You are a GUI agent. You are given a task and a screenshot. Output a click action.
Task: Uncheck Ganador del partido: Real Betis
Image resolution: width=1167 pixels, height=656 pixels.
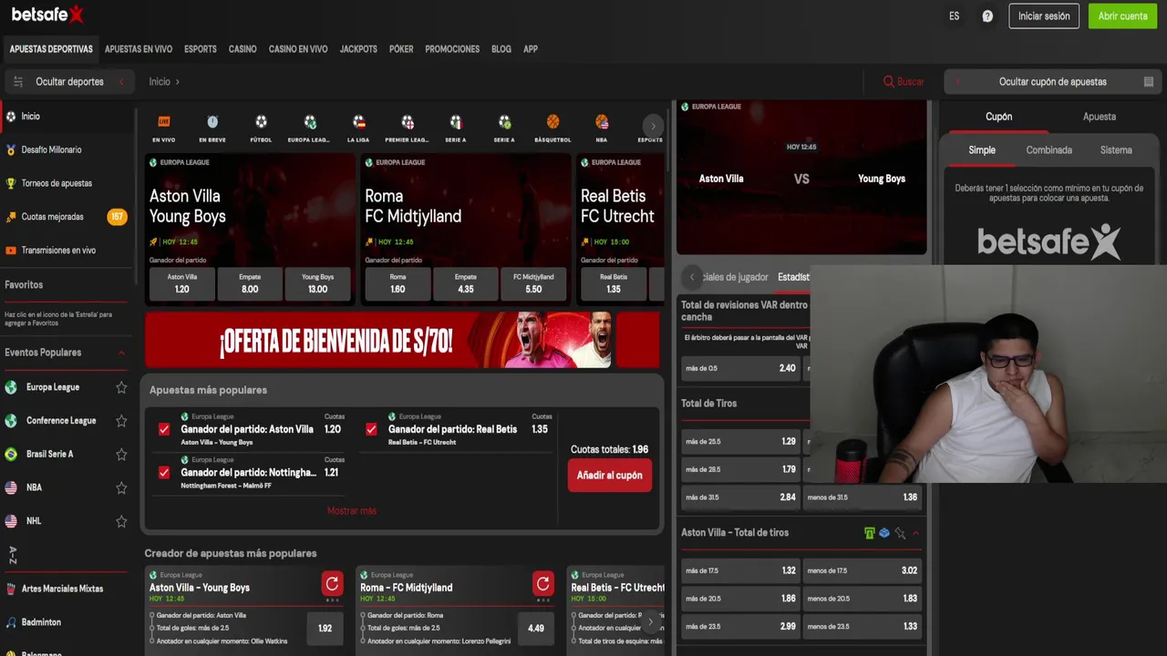pyautogui.click(x=371, y=429)
